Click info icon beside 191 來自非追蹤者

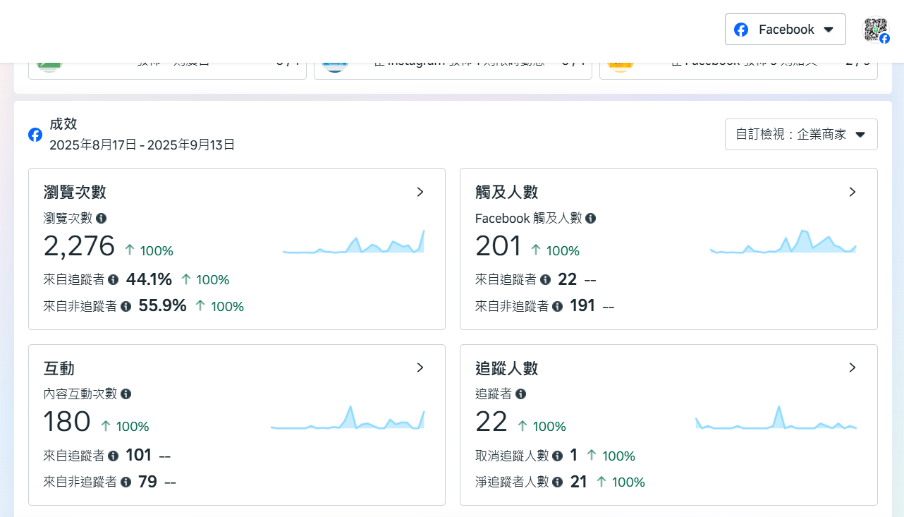(558, 306)
